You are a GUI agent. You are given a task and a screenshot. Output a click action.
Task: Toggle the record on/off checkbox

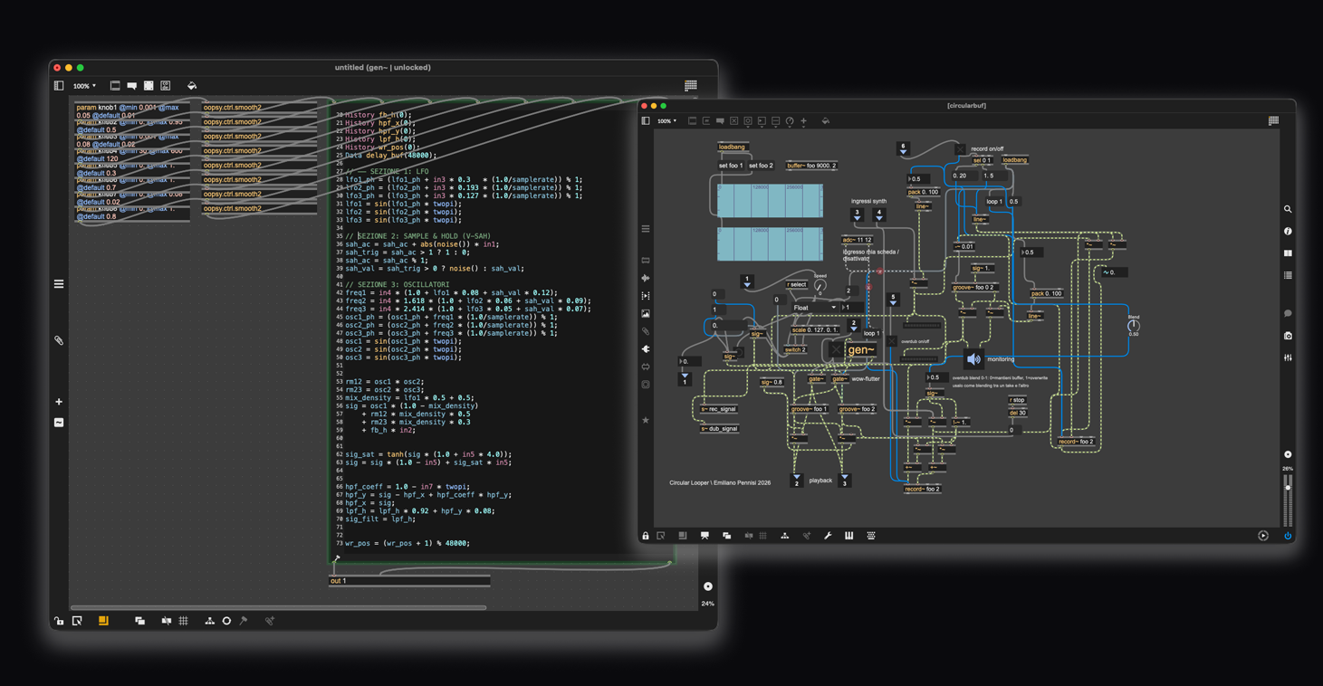point(961,148)
